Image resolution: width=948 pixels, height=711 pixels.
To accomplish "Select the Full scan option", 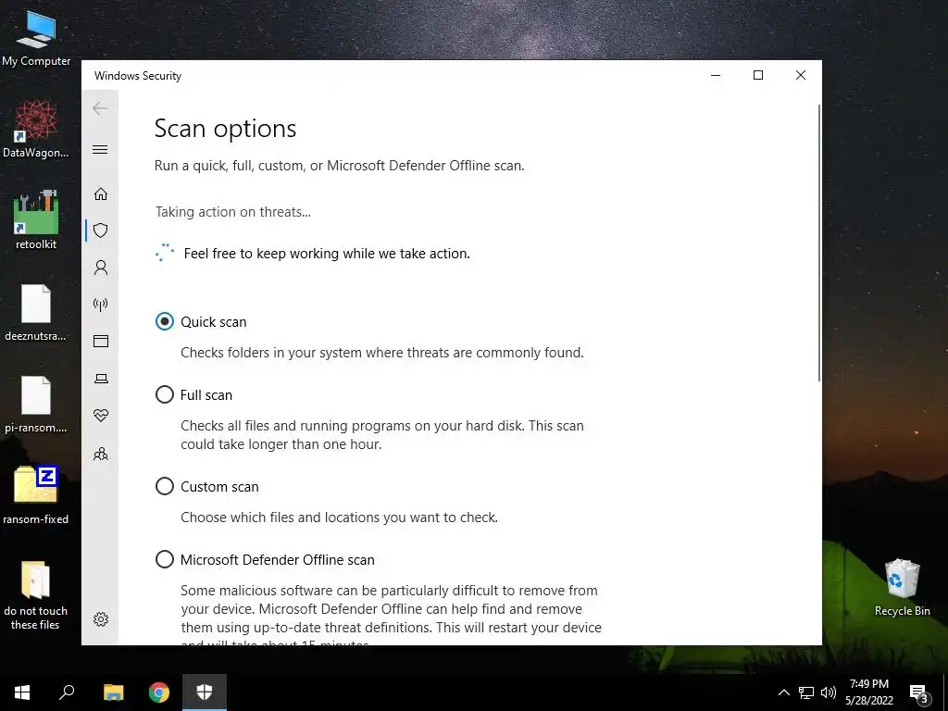I will pos(165,394).
